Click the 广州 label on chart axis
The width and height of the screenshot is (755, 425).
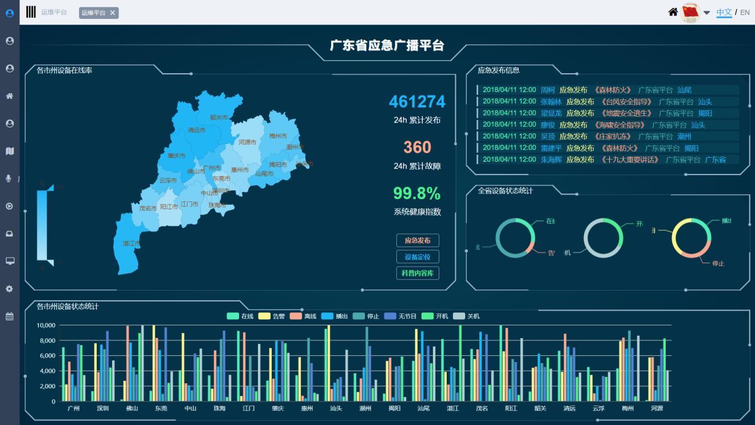click(x=73, y=408)
